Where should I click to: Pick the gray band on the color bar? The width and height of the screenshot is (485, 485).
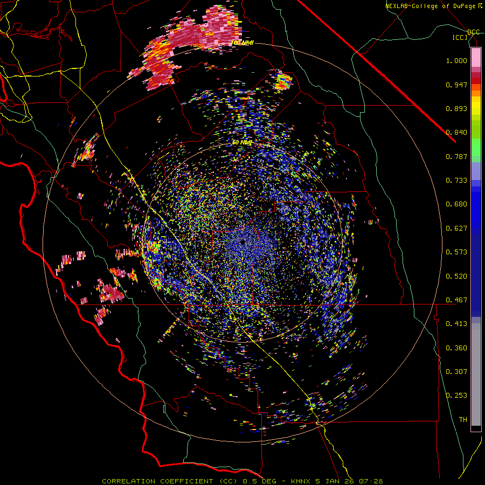click(476, 375)
